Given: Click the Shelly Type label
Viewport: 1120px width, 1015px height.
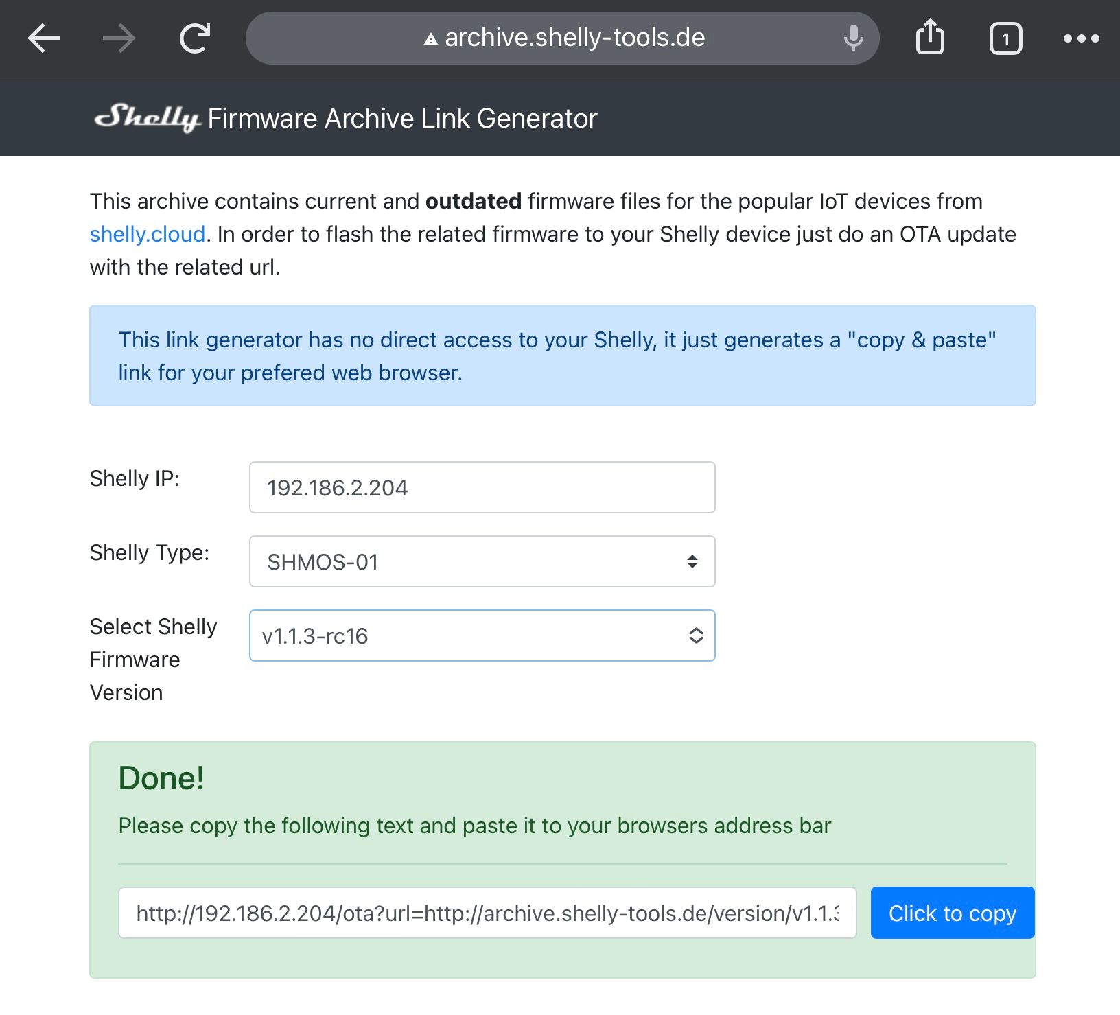Looking at the screenshot, I should point(150,552).
